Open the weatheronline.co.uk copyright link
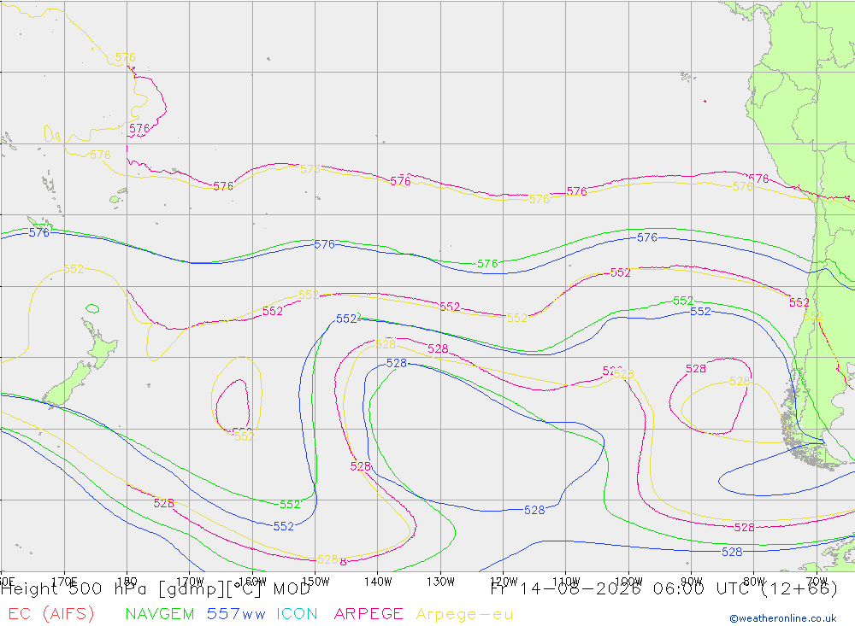The width and height of the screenshot is (855, 626). [783, 618]
